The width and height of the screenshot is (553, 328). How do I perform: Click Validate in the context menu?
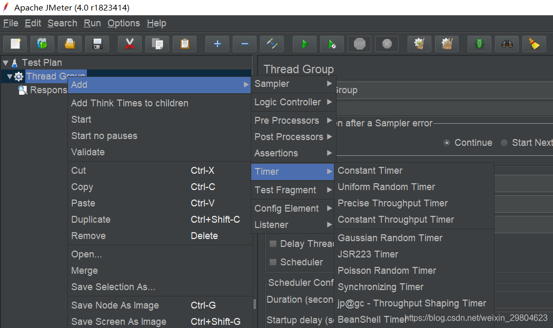tap(160, 152)
